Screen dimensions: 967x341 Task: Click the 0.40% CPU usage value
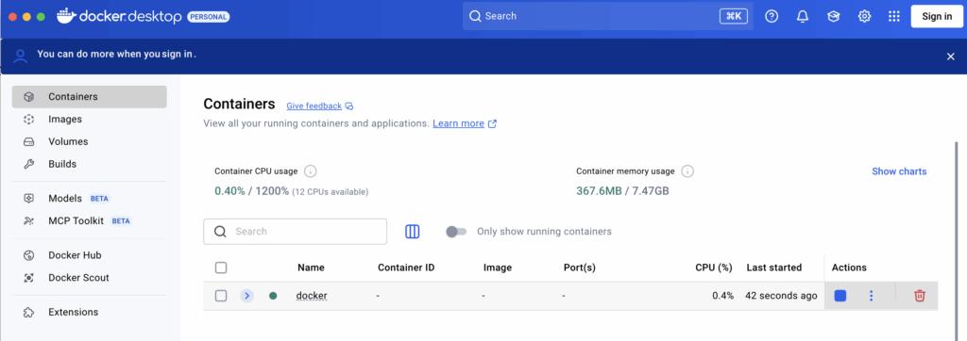(x=229, y=191)
